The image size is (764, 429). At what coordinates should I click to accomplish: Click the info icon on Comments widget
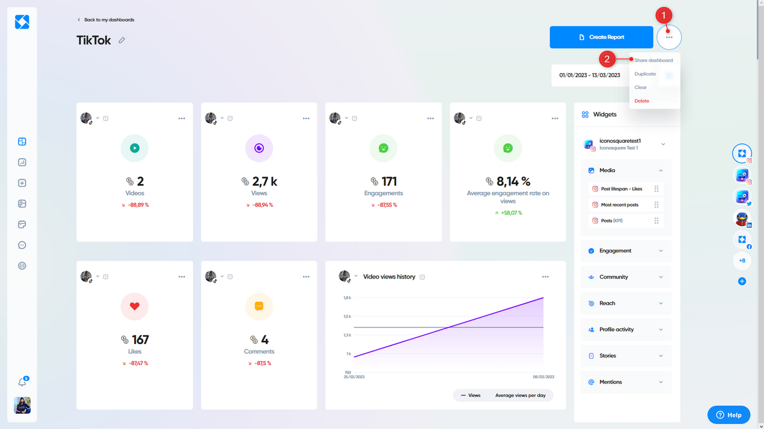click(x=230, y=277)
